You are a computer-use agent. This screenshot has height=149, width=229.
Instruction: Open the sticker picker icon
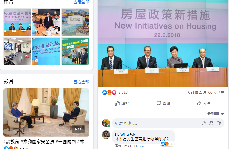click(219, 123)
